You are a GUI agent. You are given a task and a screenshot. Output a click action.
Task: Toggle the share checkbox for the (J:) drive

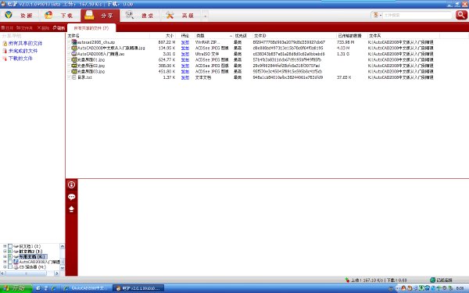coord(10,251)
